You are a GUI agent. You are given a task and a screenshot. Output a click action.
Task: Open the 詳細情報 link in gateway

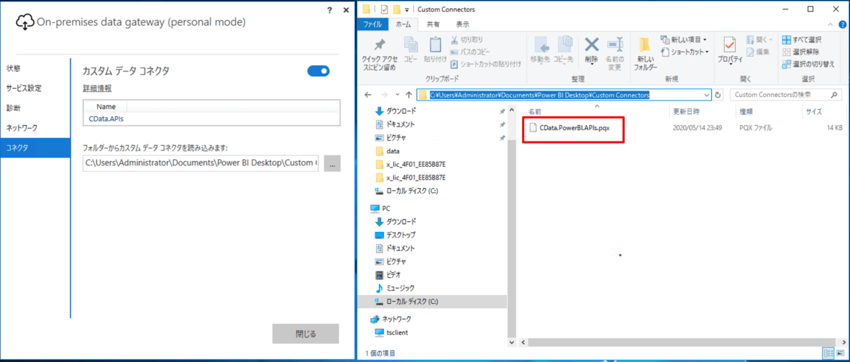[x=97, y=88]
